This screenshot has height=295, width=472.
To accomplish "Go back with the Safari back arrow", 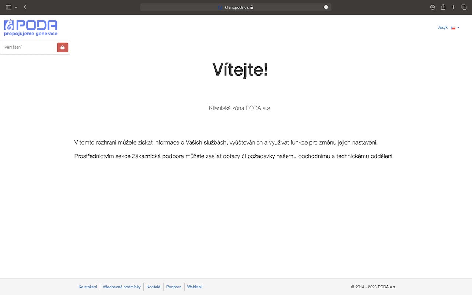I will coord(25,7).
